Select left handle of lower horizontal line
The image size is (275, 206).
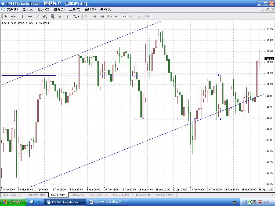[x=135, y=119]
